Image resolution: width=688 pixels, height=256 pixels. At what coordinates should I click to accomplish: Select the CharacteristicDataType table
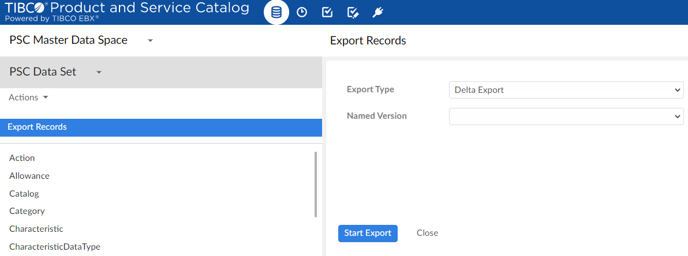click(55, 247)
